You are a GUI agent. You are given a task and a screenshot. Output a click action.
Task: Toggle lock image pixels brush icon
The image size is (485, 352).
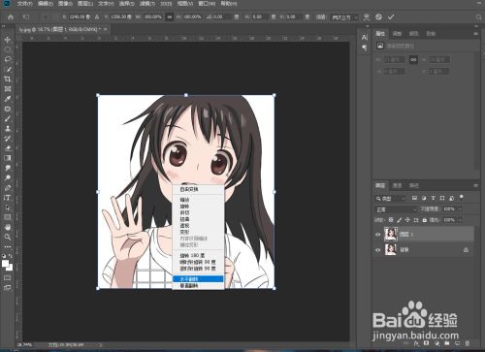coord(400,220)
